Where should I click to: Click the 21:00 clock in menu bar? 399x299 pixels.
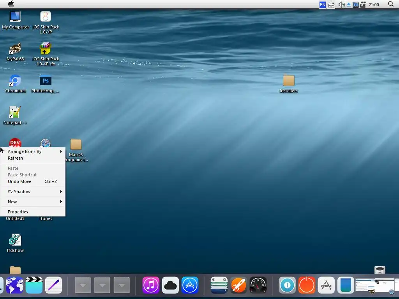[x=374, y=5]
